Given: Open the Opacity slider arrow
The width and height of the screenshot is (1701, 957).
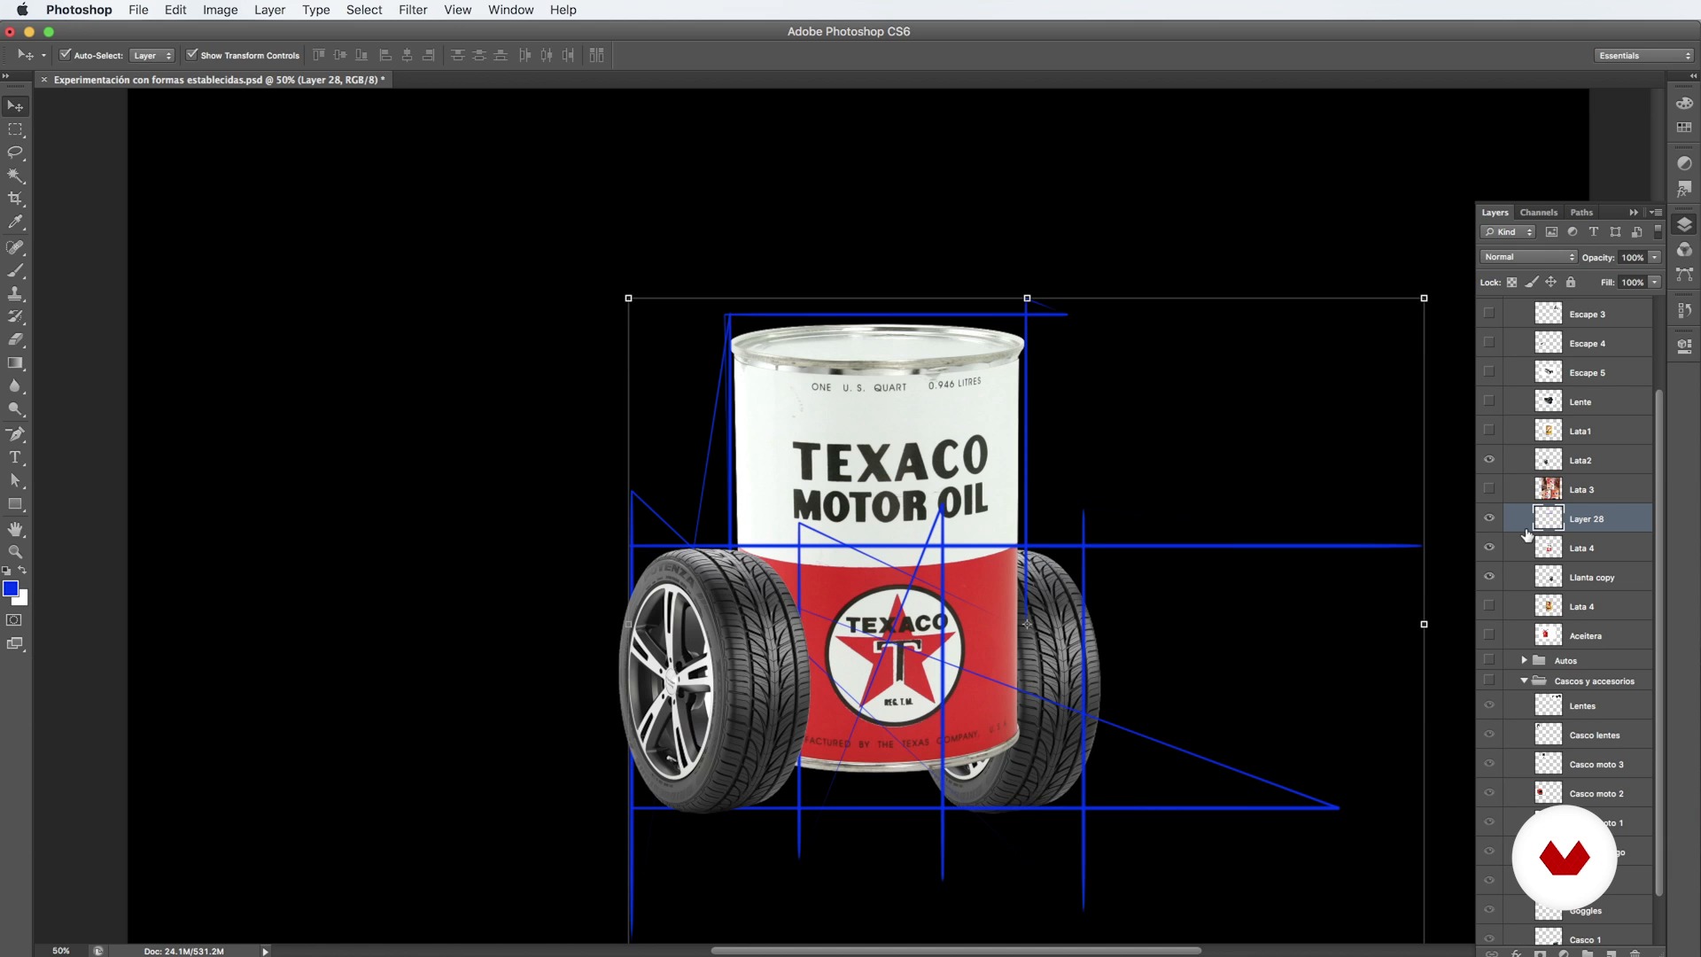Looking at the screenshot, I should (1655, 257).
